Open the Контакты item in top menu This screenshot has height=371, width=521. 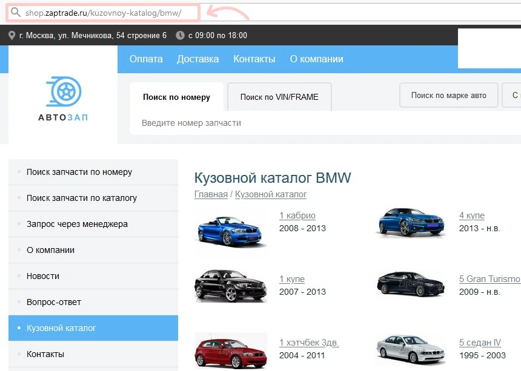click(254, 59)
